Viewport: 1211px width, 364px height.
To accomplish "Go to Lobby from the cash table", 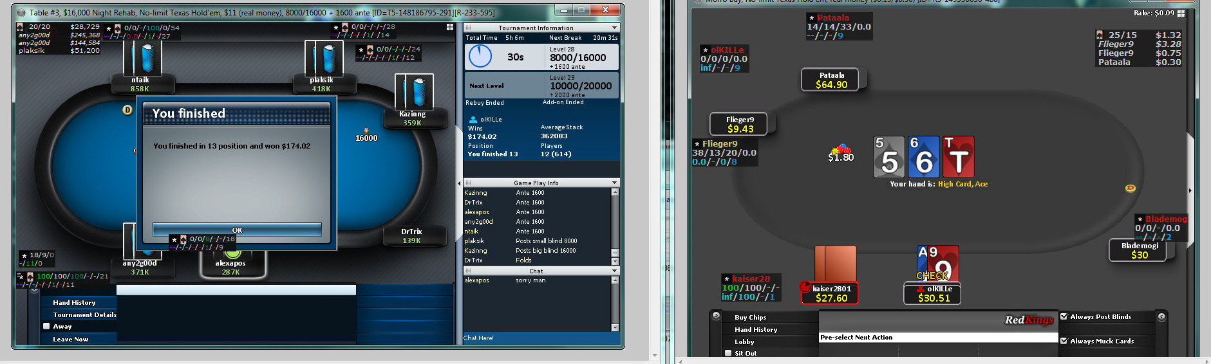I will pos(744,341).
